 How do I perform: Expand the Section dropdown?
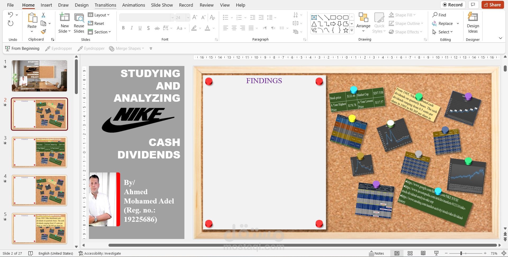[x=99, y=32]
